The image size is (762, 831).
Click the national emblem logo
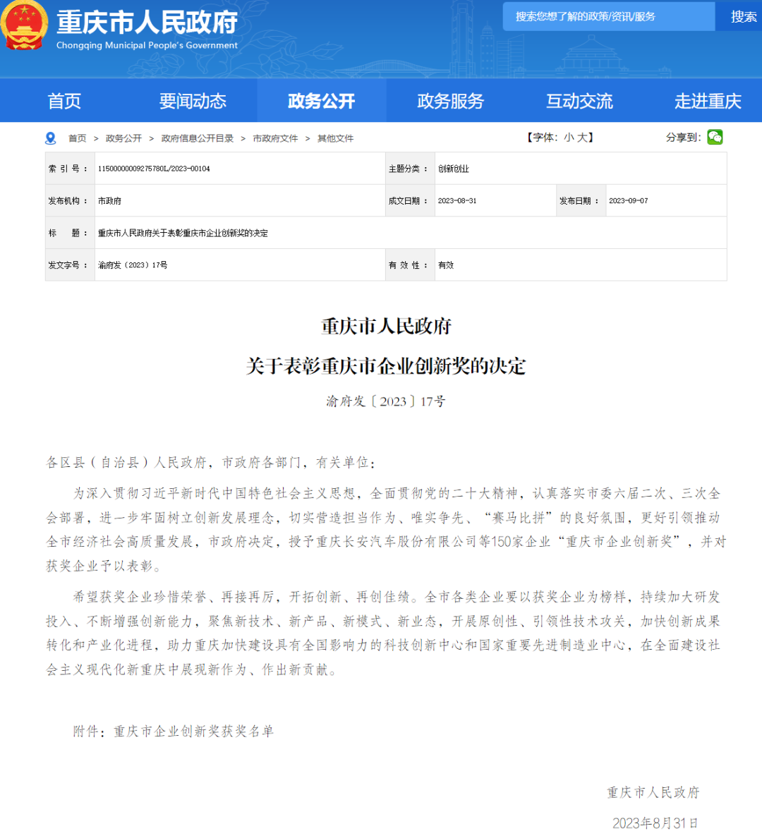[x=24, y=25]
